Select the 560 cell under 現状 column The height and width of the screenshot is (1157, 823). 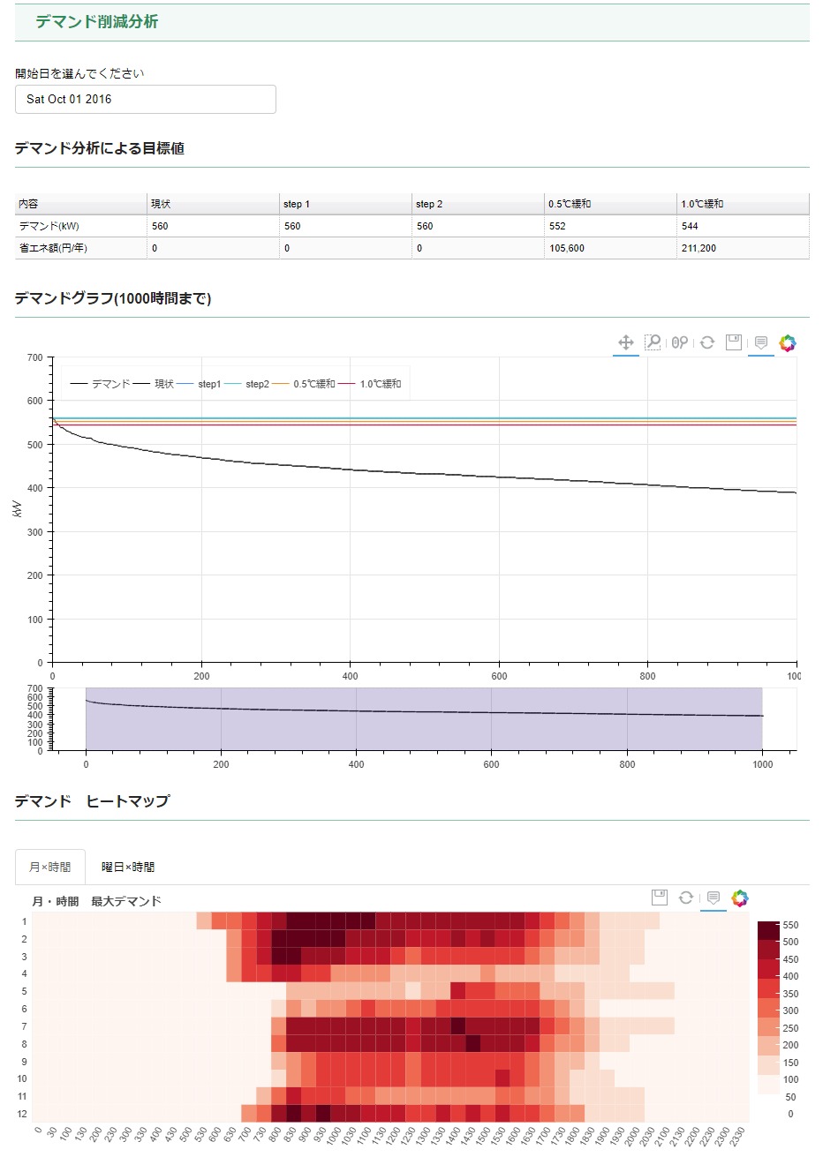pyautogui.click(x=213, y=226)
